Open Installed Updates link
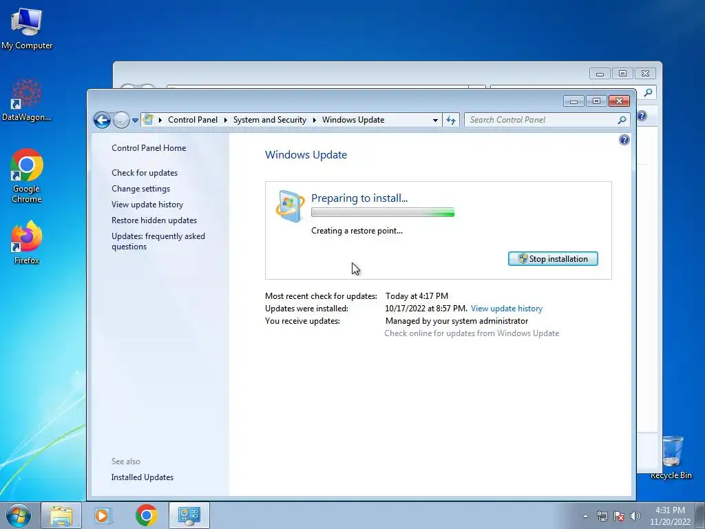This screenshot has height=529, width=705. pyautogui.click(x=143, y=477)
